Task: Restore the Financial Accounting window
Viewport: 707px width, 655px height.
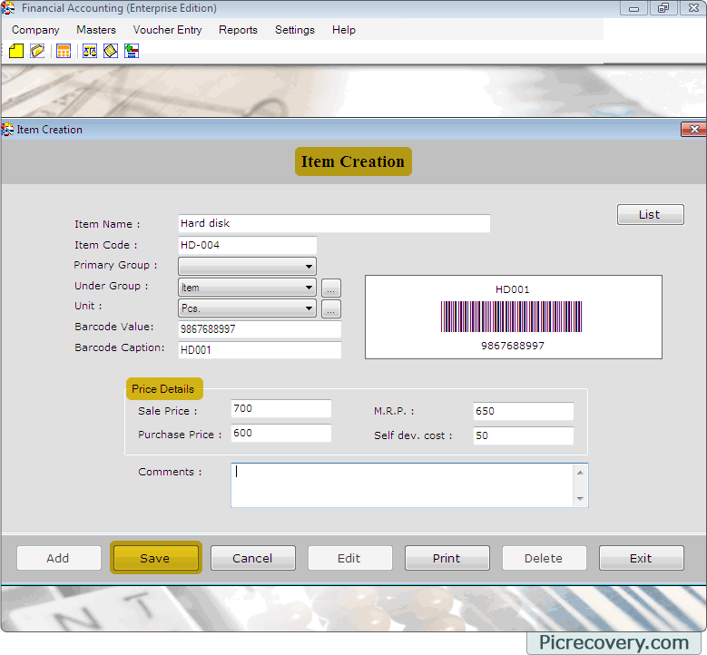Action: [663, 8]
